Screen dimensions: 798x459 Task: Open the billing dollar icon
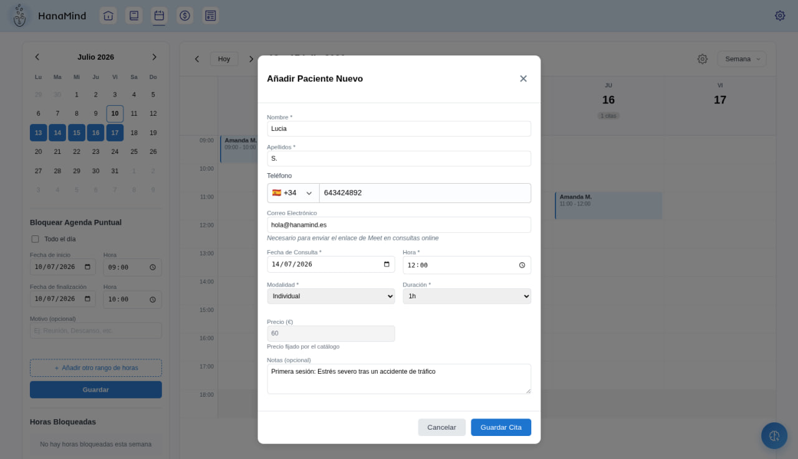point(185,16)
